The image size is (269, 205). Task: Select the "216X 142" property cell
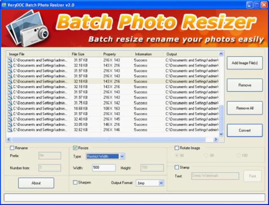click(112, 103)
